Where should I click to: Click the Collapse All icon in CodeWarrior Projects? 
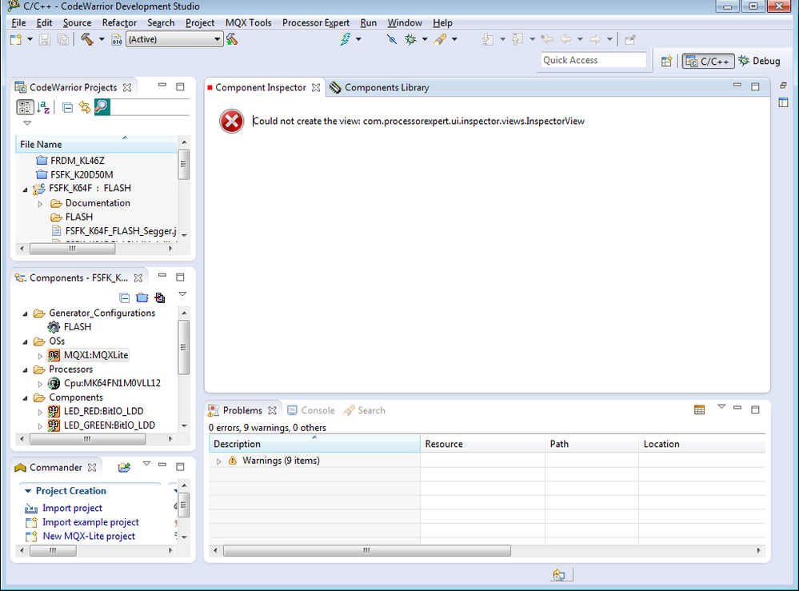click(x=67, y=107)
